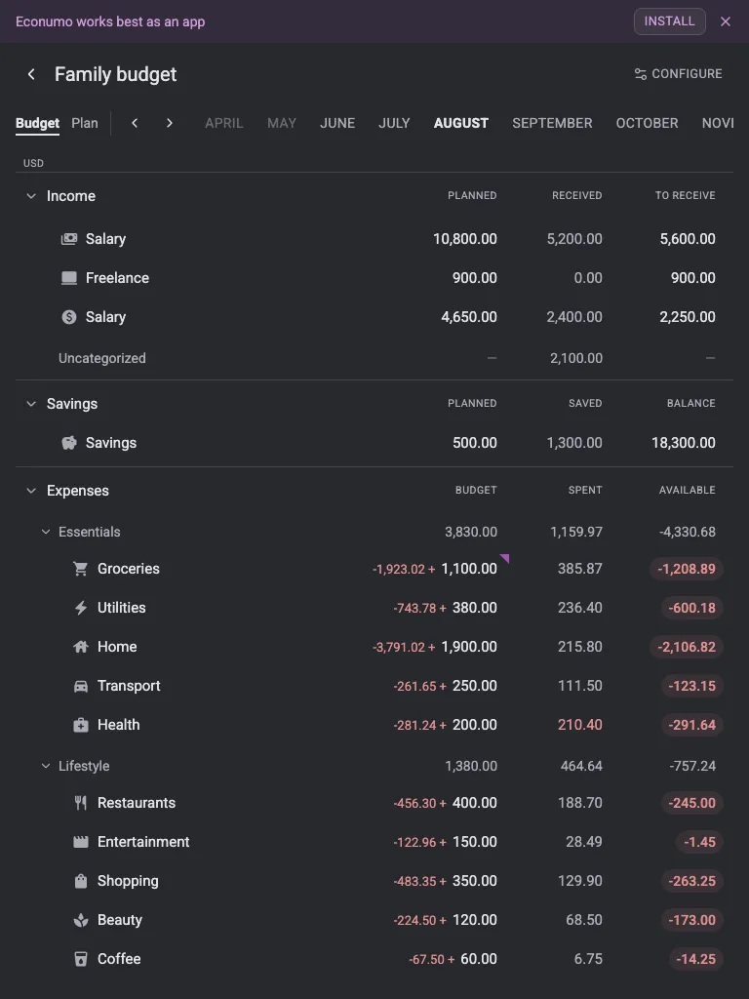Click Freelance planned amount 900.00
The width and height of the screenshot is (749, 999).
[x=475, y=278]
